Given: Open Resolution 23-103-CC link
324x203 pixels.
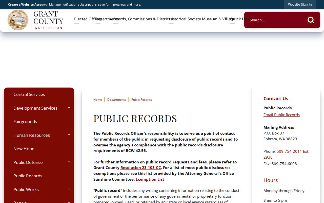Looking at the screenshot, I should coord(141,168).
